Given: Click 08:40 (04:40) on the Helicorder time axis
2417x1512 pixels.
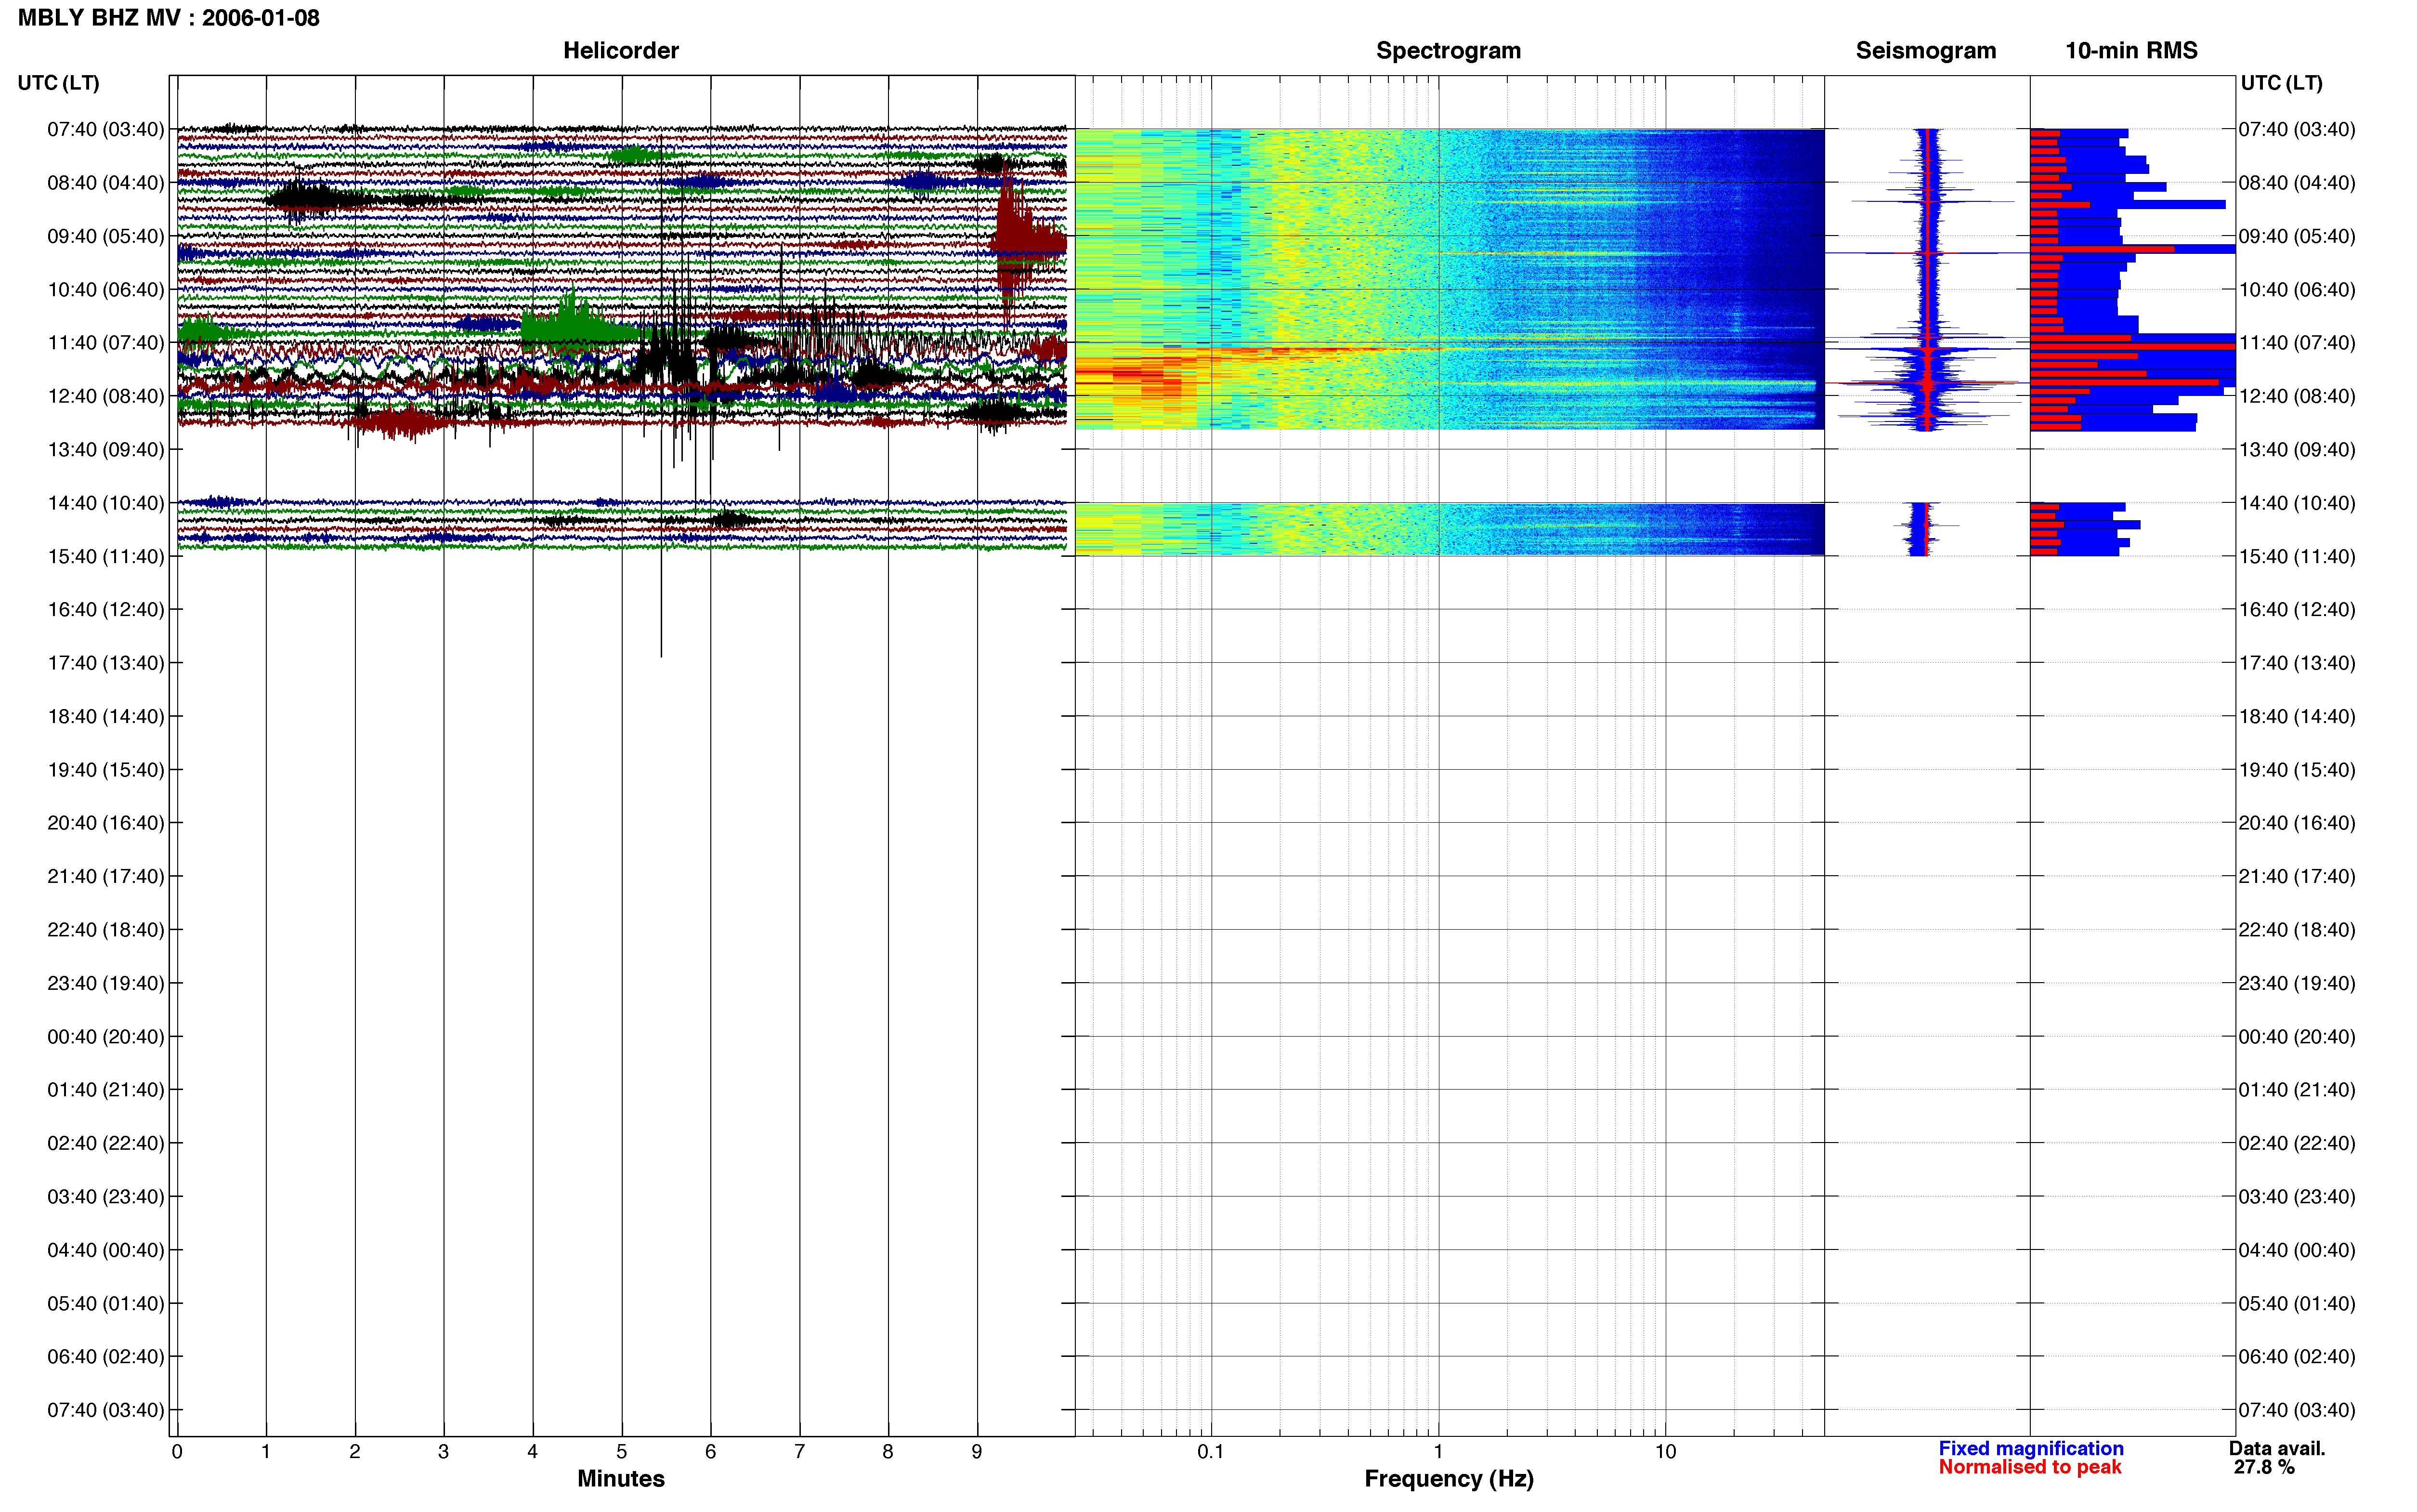Looking at the screenshot, I should pos(106,183).
